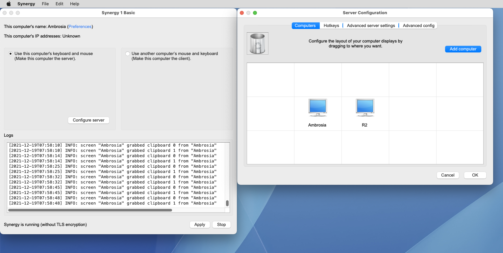Click Cancel in Server Configuration
503x253 pixels.
(448, 175)
